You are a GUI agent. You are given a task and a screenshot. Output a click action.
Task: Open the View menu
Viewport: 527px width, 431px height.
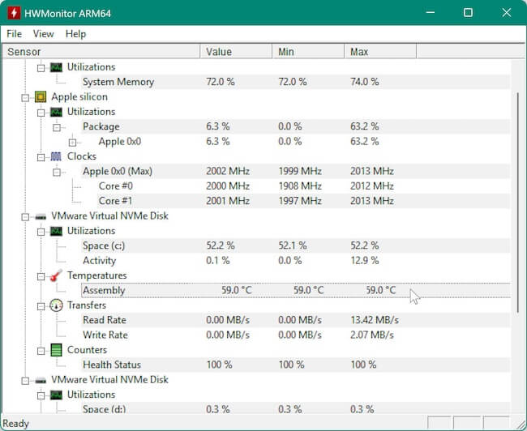click(43, 34)
